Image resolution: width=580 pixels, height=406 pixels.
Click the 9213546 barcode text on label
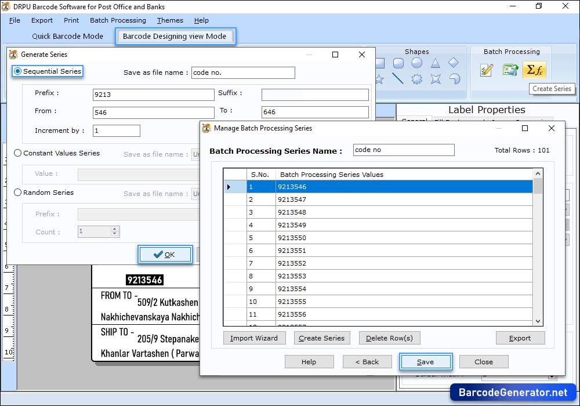click(145, 280)
